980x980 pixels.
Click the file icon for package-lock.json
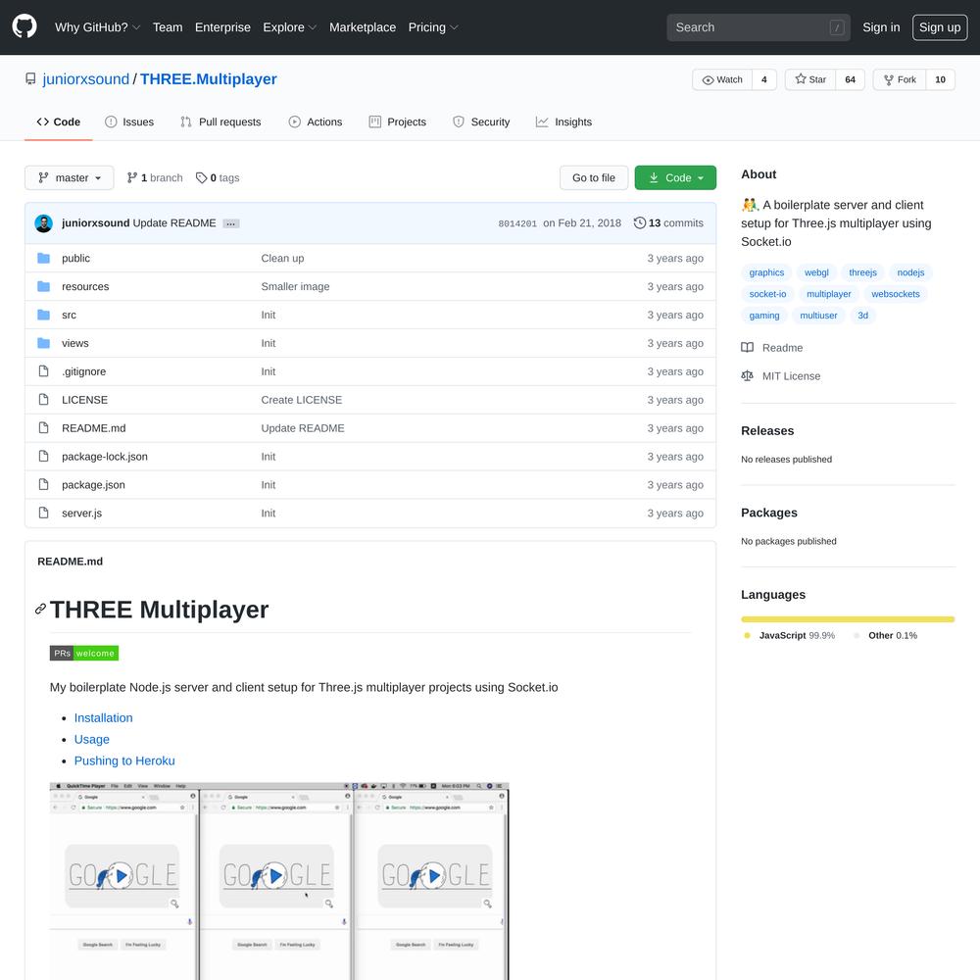(44, 457)
